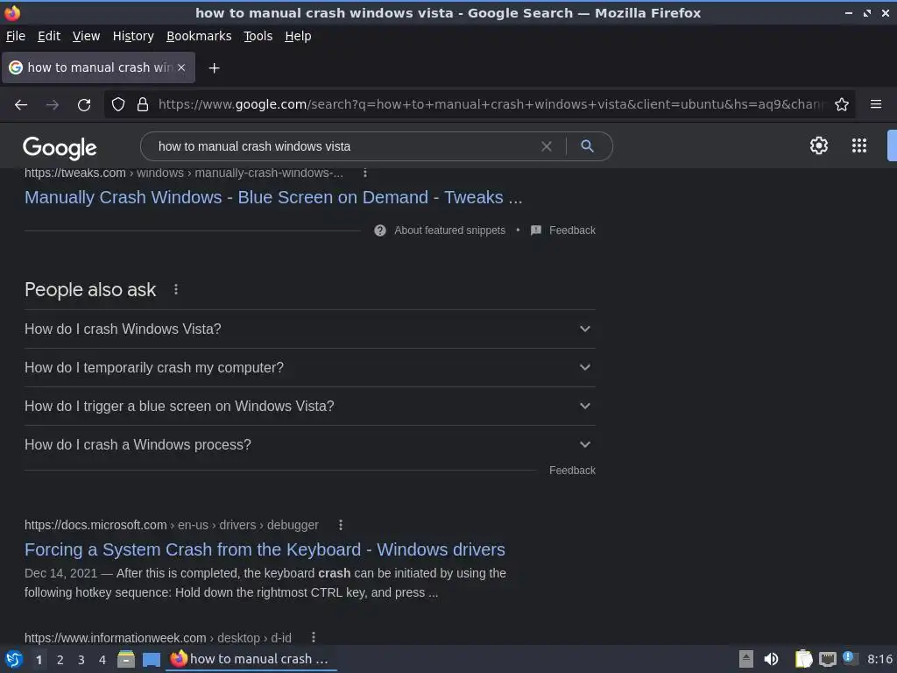Viewport: 897px width, 673px height.
Task: Open About featured snippets help icon
Action: (380, 230)
